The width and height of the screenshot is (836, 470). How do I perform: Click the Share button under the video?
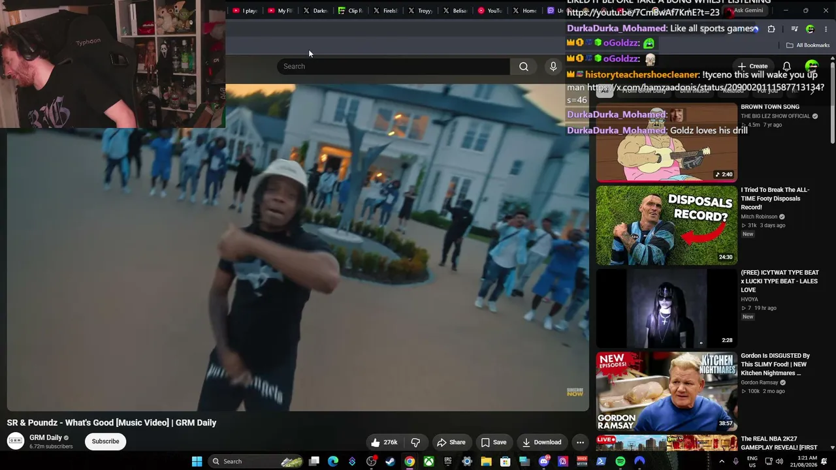pyautogui.click(x=451, y=442)
